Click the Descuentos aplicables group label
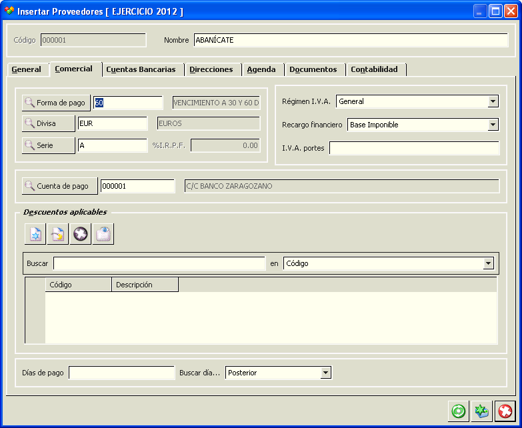522x428 pixels. point(65,212)
